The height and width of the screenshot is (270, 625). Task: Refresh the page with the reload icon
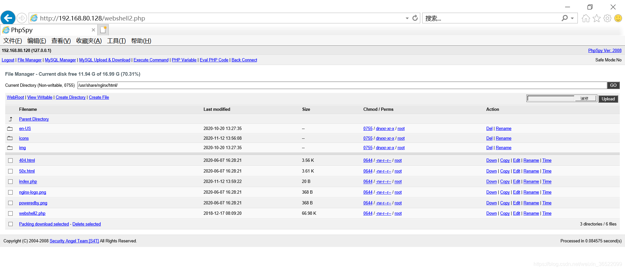(x=415, y=18)
